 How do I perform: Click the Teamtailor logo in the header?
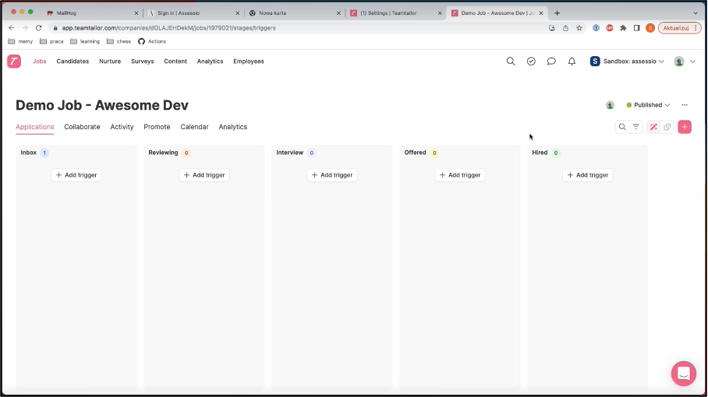pyautogui.click(x=14, y=61)
